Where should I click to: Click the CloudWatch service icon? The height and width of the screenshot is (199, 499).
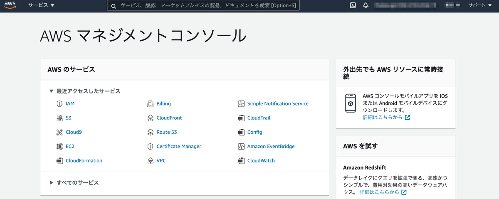click(x=241, y=160)
